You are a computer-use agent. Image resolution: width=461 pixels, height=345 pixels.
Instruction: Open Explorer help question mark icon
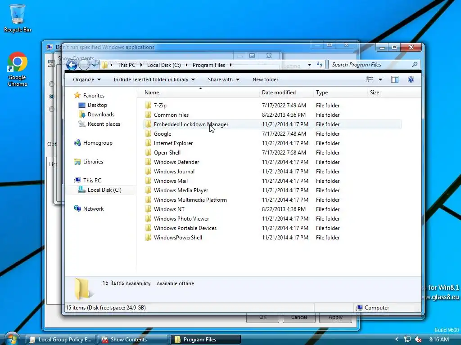[x=411, y=80]
